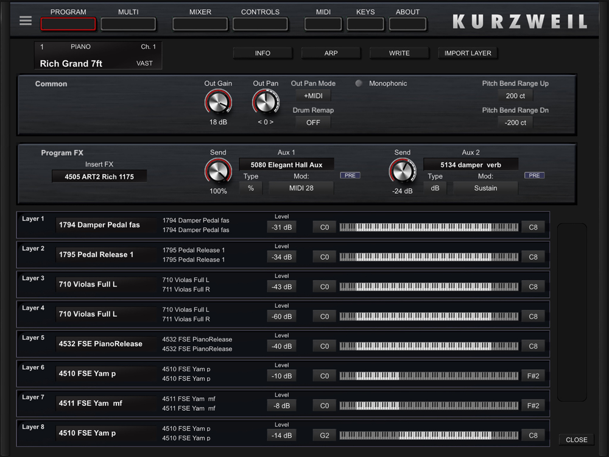This screenshot has height=457, width=609.
Task: Click Layer 8 keyboard range strip
Action: pyautogui.click(x=429, y=435)
